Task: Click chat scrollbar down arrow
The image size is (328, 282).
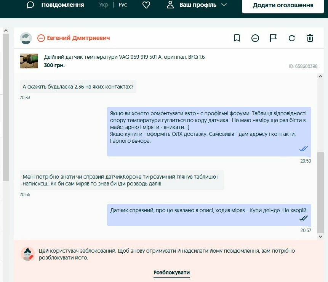Action: [320, 237]
